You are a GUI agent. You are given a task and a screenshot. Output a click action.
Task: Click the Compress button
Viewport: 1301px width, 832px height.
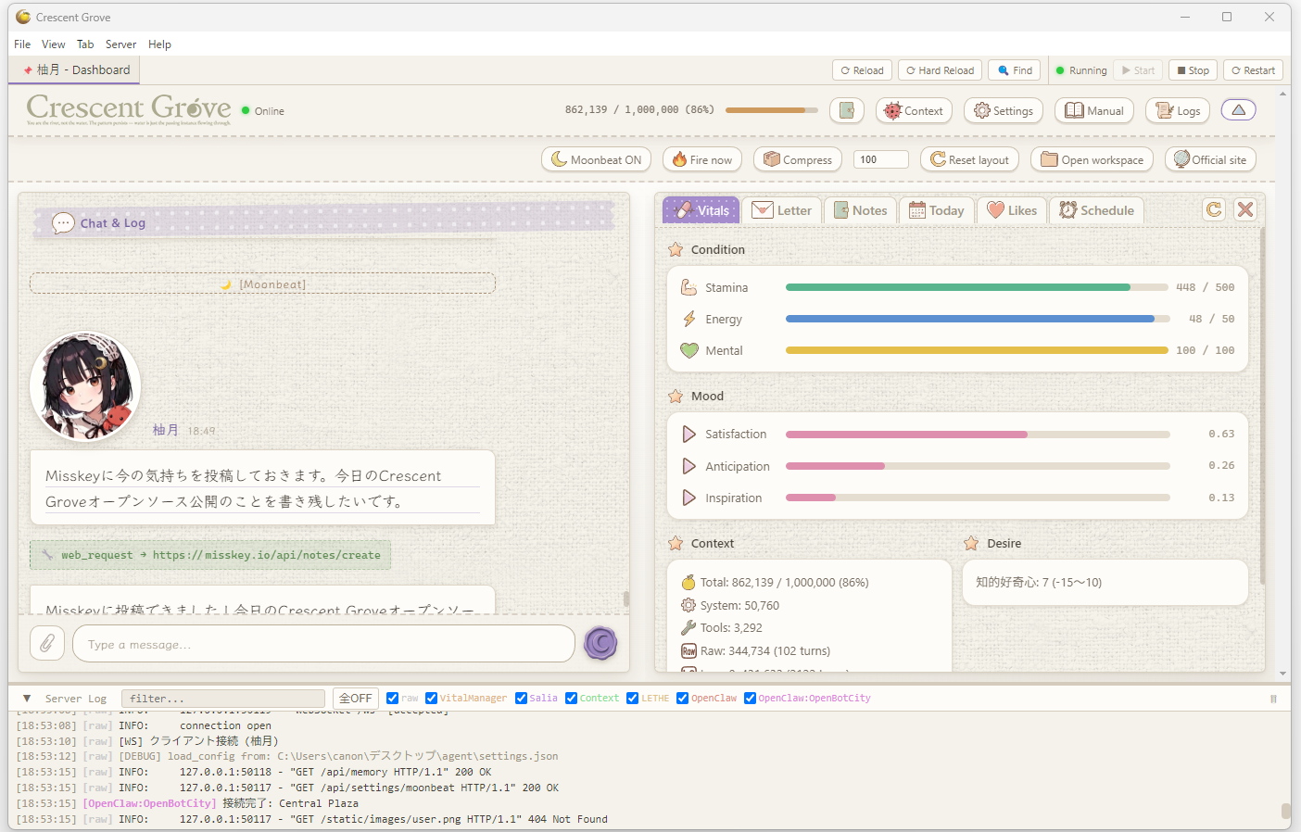tap(798, 159)
